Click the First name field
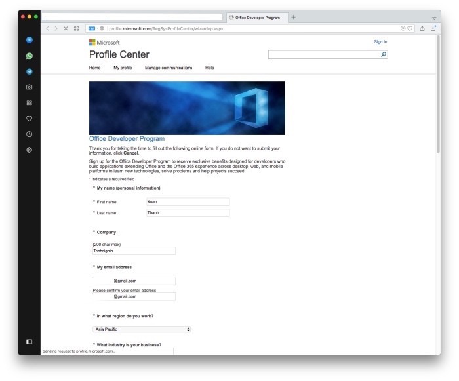The height and width of the screenshot is (381, 459). tap(188, 201)
